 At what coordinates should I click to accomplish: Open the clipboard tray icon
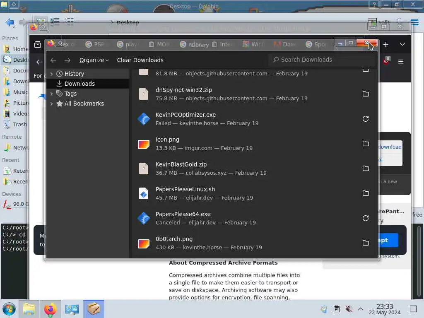click(x=336, y=309)
